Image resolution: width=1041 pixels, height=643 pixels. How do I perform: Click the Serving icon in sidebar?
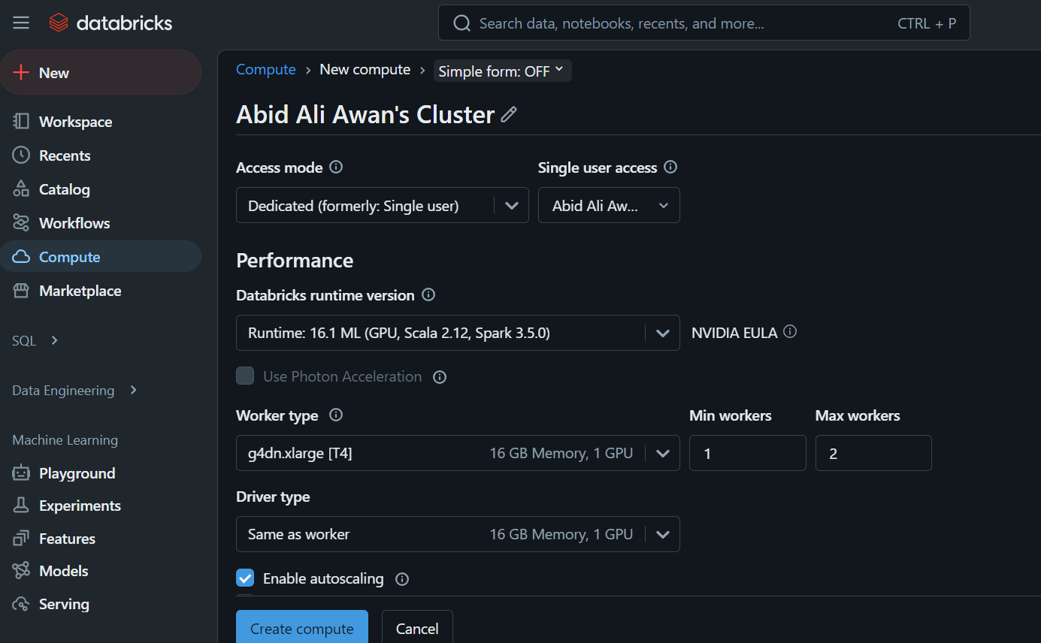pos(21,604)
